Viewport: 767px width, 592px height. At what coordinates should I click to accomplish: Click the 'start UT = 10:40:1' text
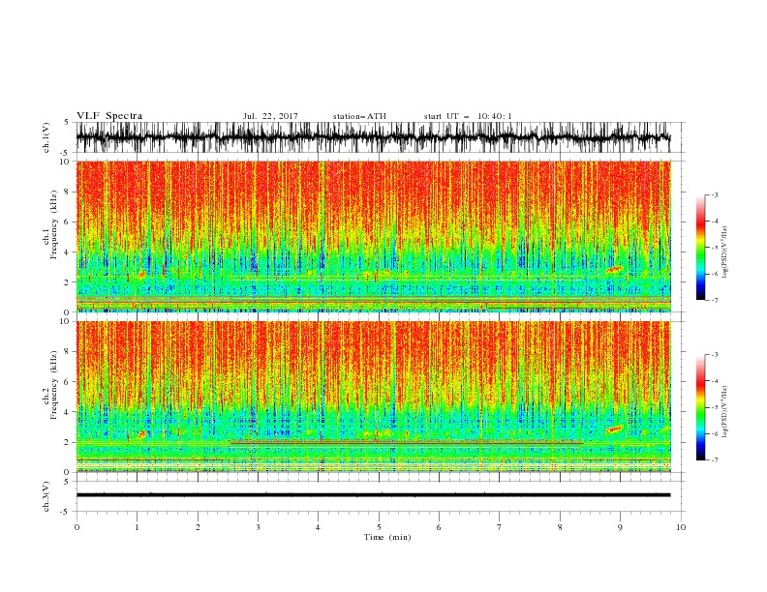click(468, 116)
